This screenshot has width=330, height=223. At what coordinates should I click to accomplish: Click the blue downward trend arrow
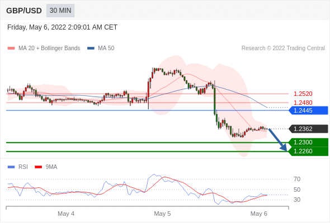pyautogui.click(x=278, y=140)
